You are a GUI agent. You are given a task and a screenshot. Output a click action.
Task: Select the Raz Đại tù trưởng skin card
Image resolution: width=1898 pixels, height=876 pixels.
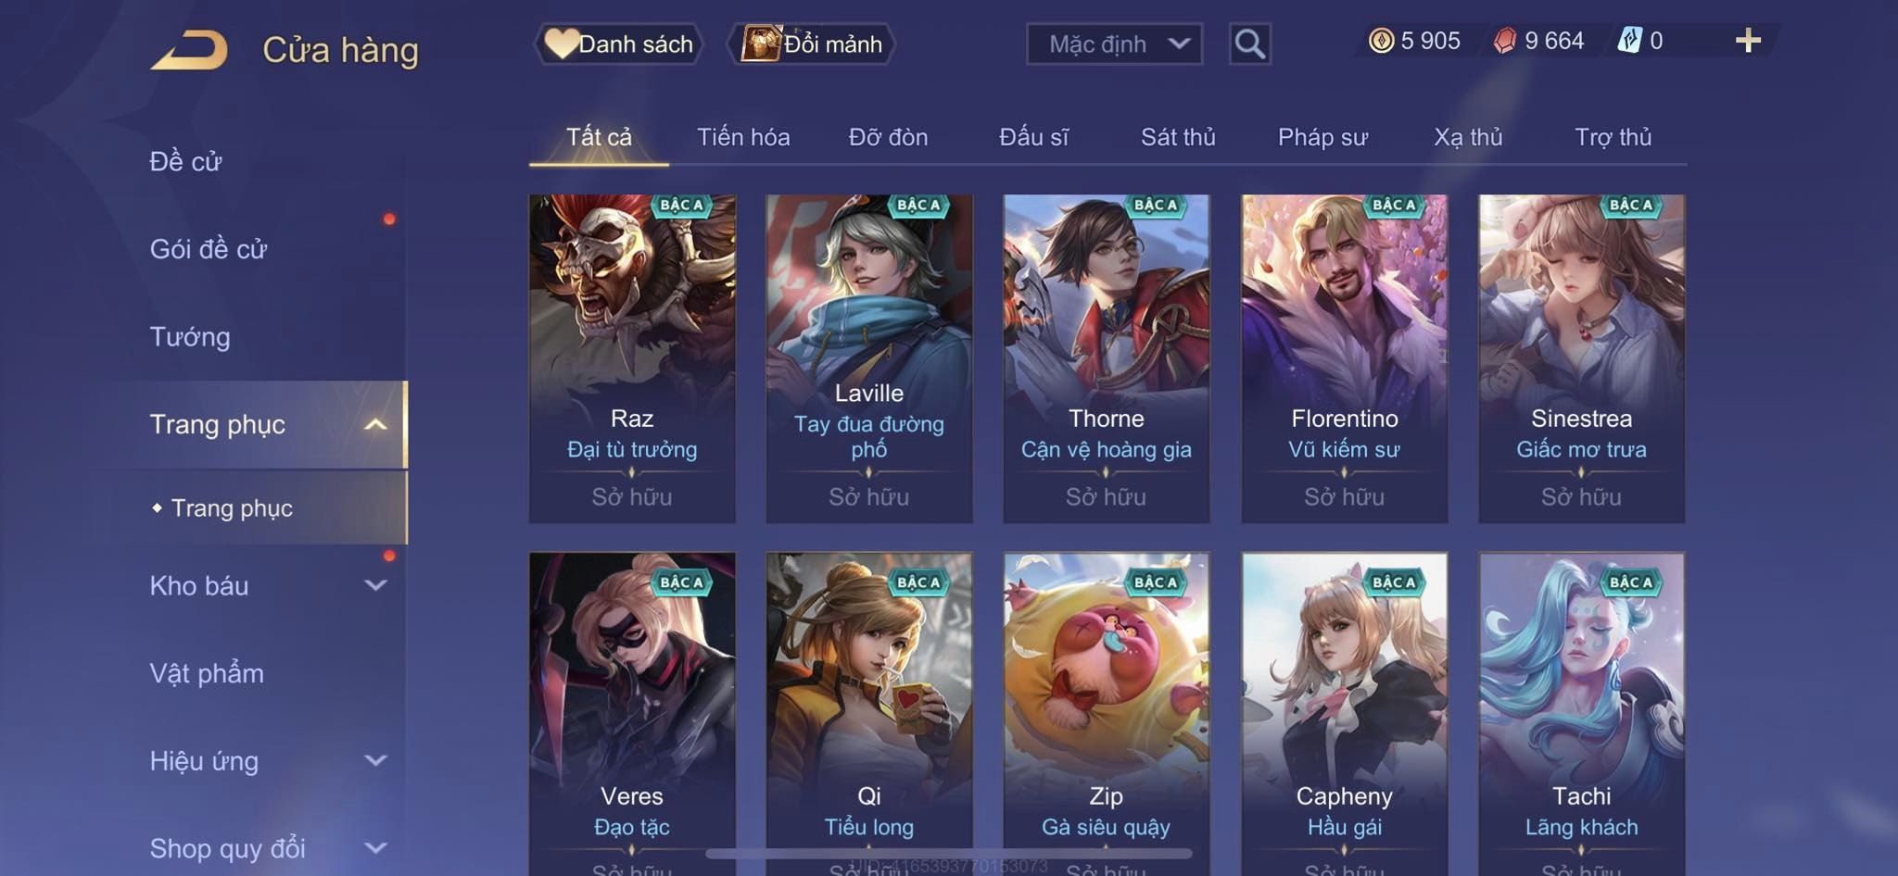[632, 358]
